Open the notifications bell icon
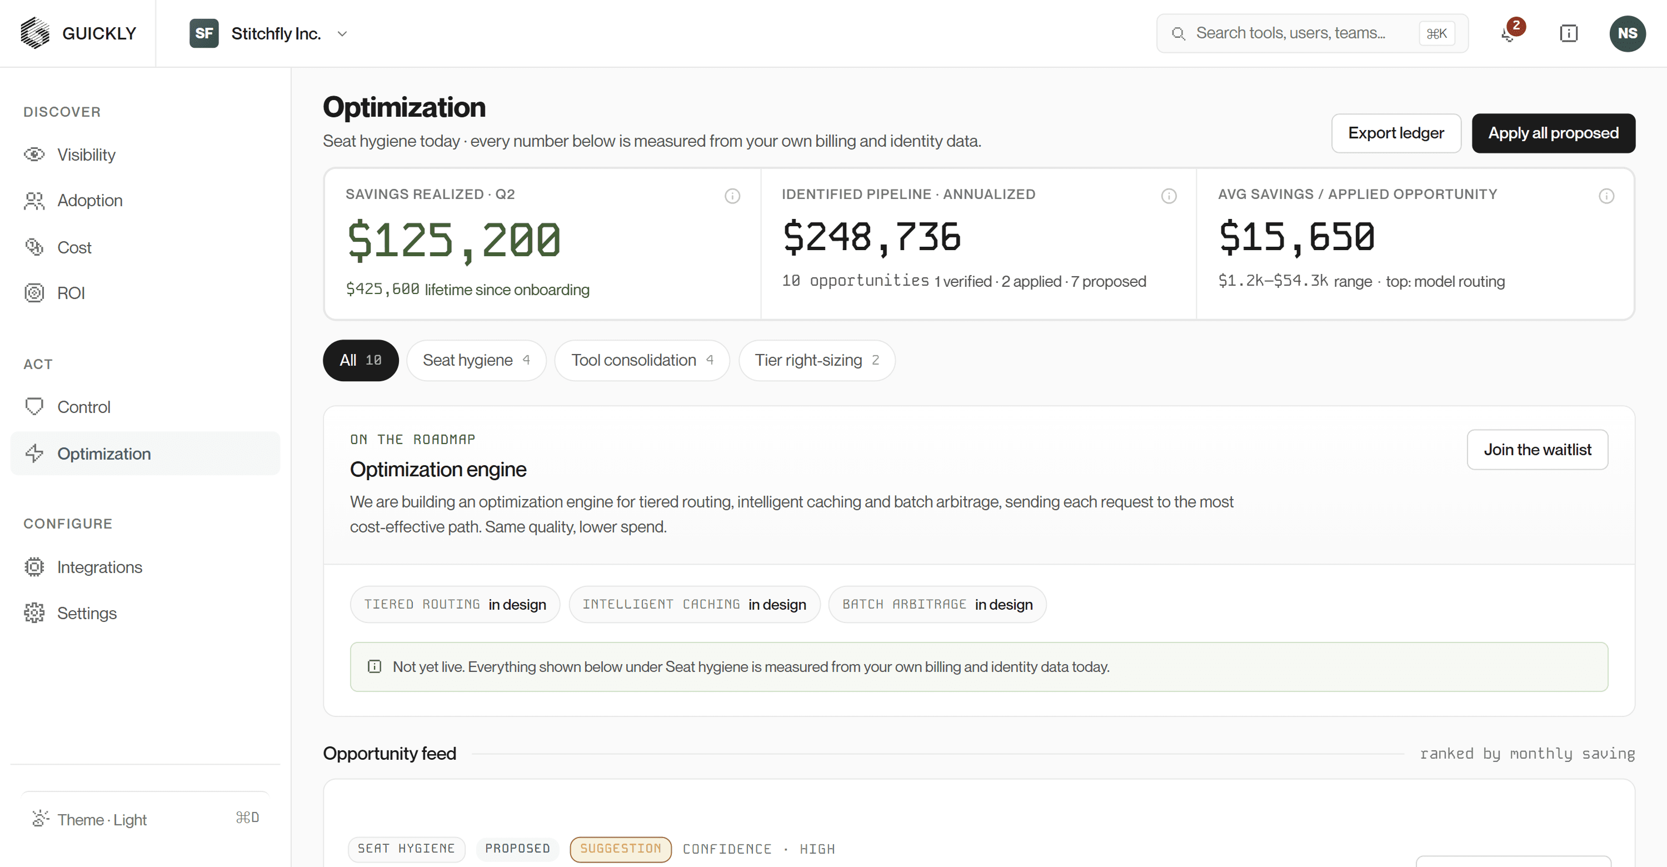This screenshot has width=1667, height=867. coord(1509,34)
